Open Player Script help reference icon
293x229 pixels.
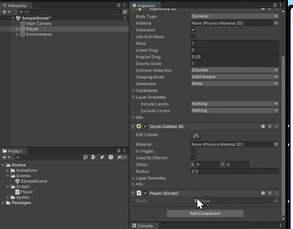coord(263,193)
